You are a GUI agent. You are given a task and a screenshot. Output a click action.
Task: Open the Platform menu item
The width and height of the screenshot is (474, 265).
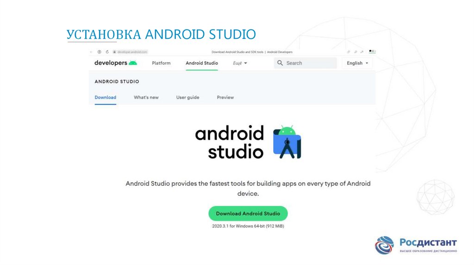click(161, 63)
